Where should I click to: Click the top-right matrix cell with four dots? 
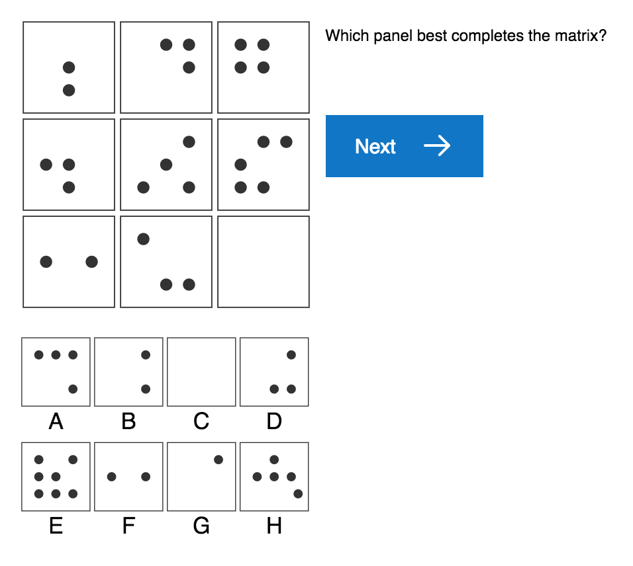coord(264,67)
